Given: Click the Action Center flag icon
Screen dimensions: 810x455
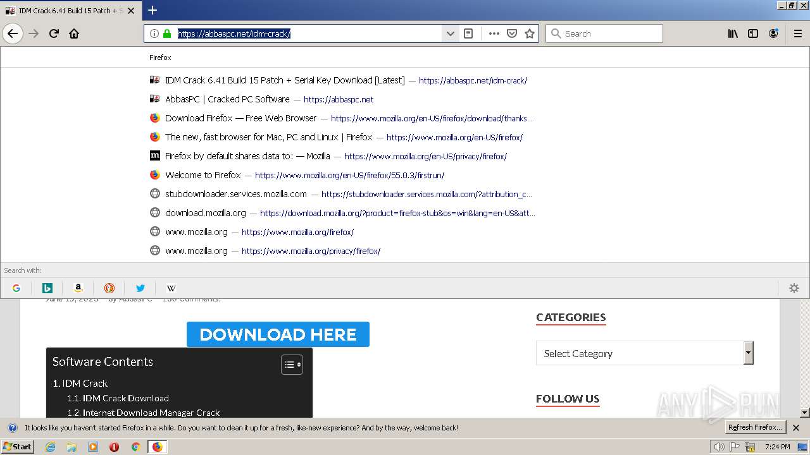Looking at the screenshot, I should [x=735, y=447].
